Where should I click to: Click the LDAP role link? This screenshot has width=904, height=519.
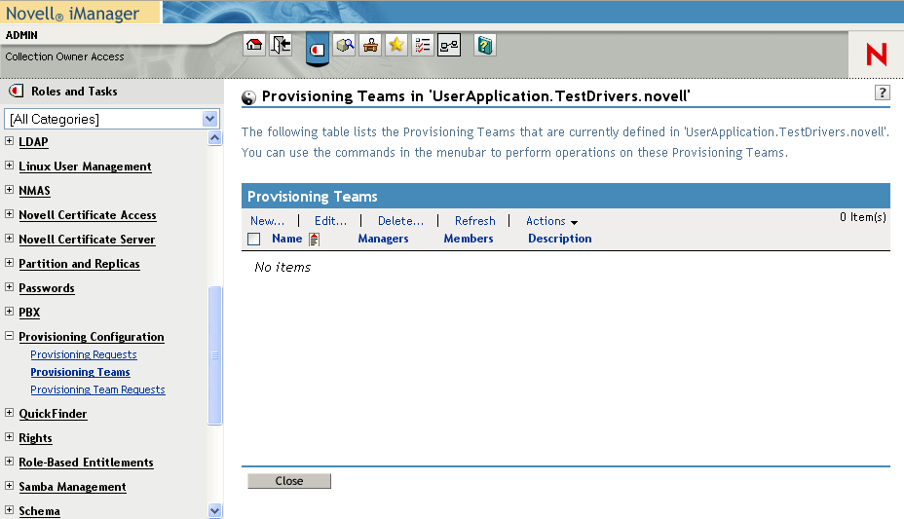33,142
